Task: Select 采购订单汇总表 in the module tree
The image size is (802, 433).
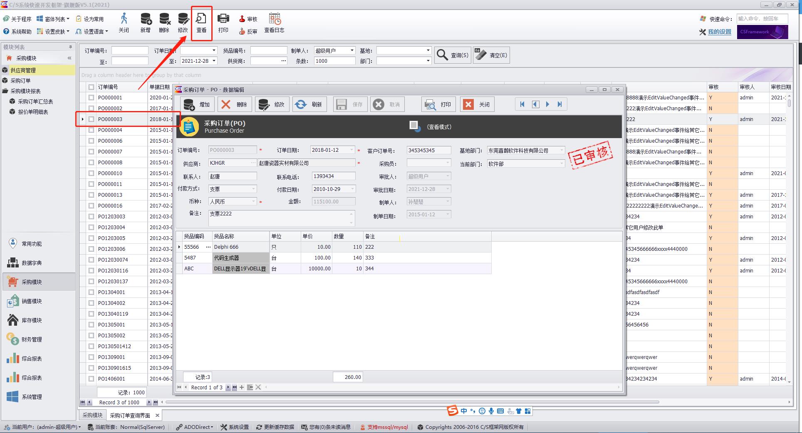Action: [35, 101]
